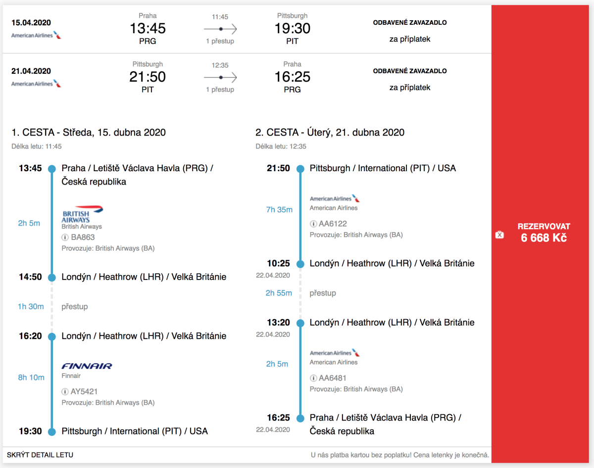Open info icon beside flight BA863

(x=65, y=237)
